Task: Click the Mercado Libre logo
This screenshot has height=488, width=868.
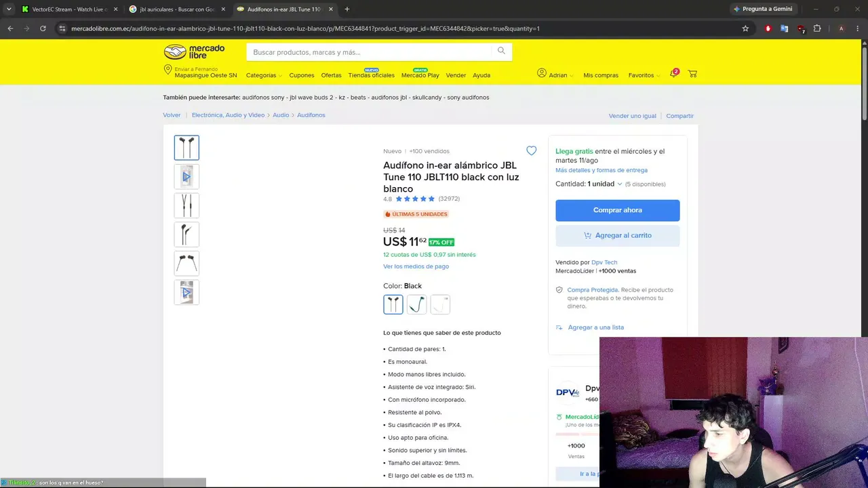Action: pos(194,52)
